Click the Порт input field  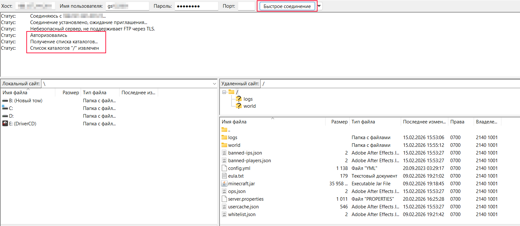(246, 6)
